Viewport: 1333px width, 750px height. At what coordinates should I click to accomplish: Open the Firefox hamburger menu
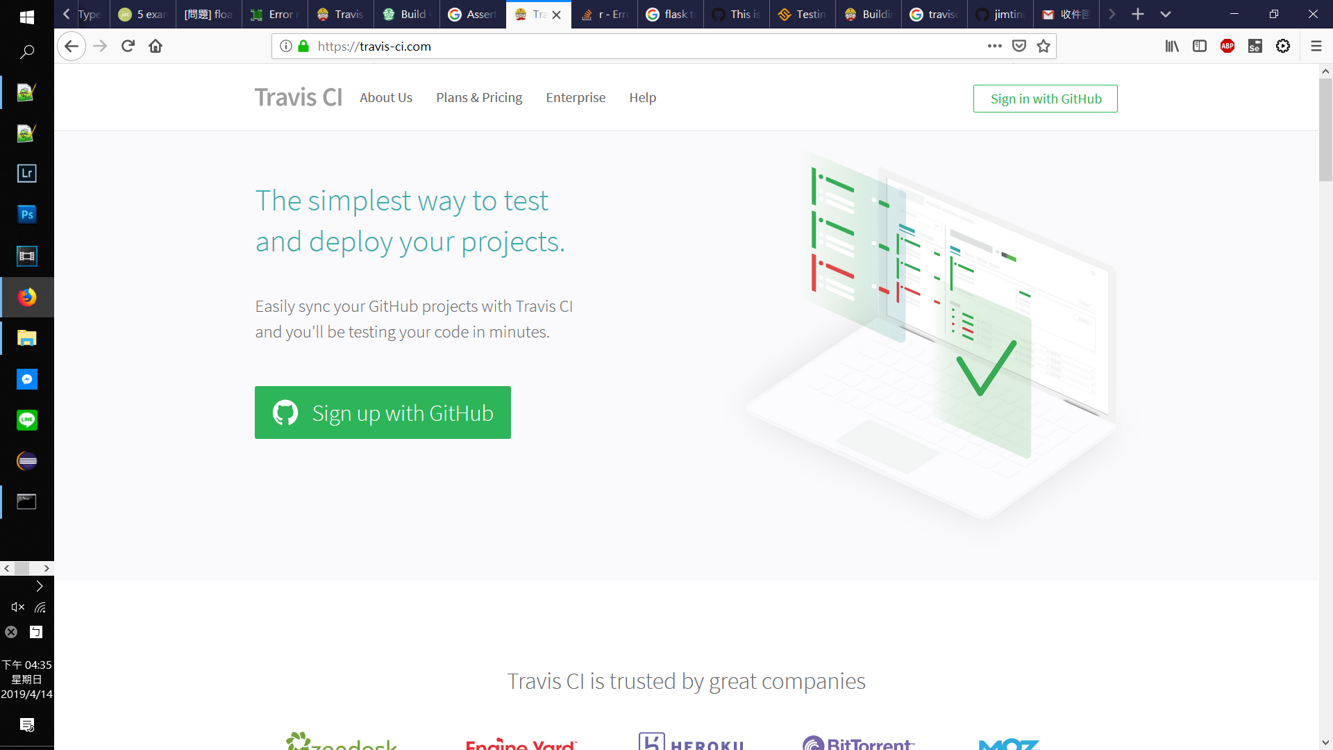click(1316, 46)
